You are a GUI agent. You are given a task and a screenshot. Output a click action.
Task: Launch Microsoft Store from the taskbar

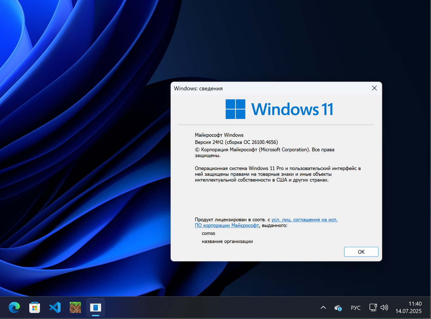point(34,308)
